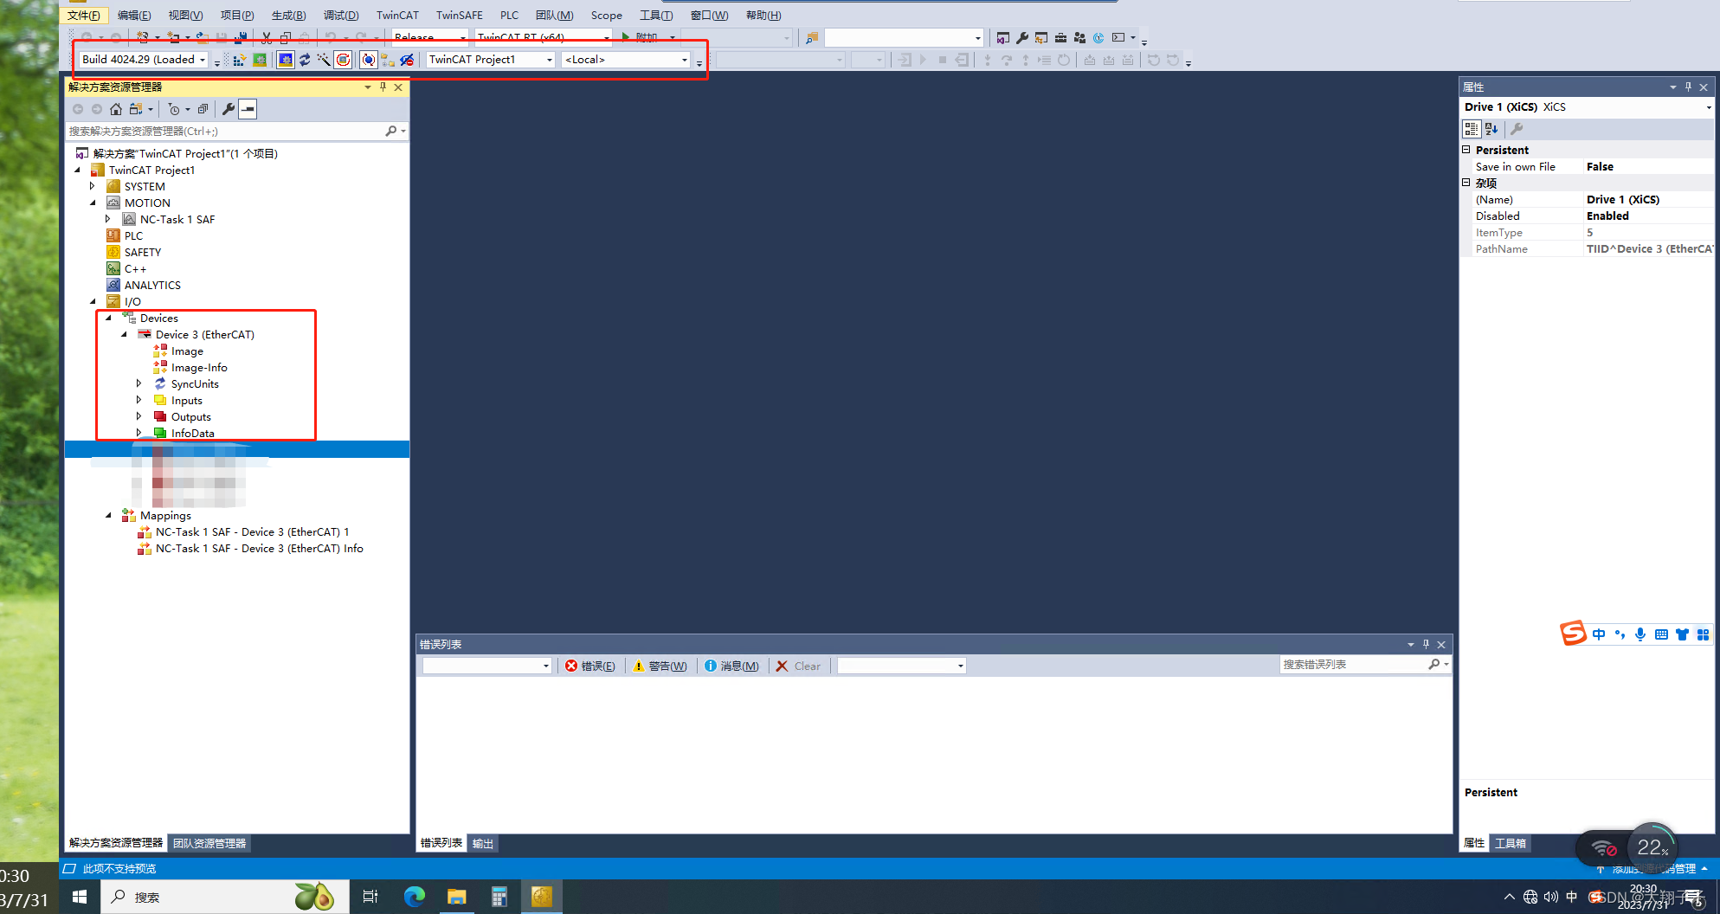Click Collapse All icon in Solution Explorer
1720x914 pixels.
[x=203, y=109]
